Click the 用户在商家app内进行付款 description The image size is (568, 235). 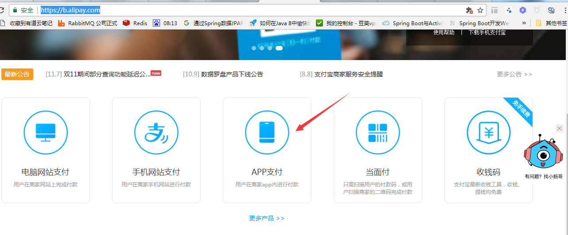tap(267, 185)
